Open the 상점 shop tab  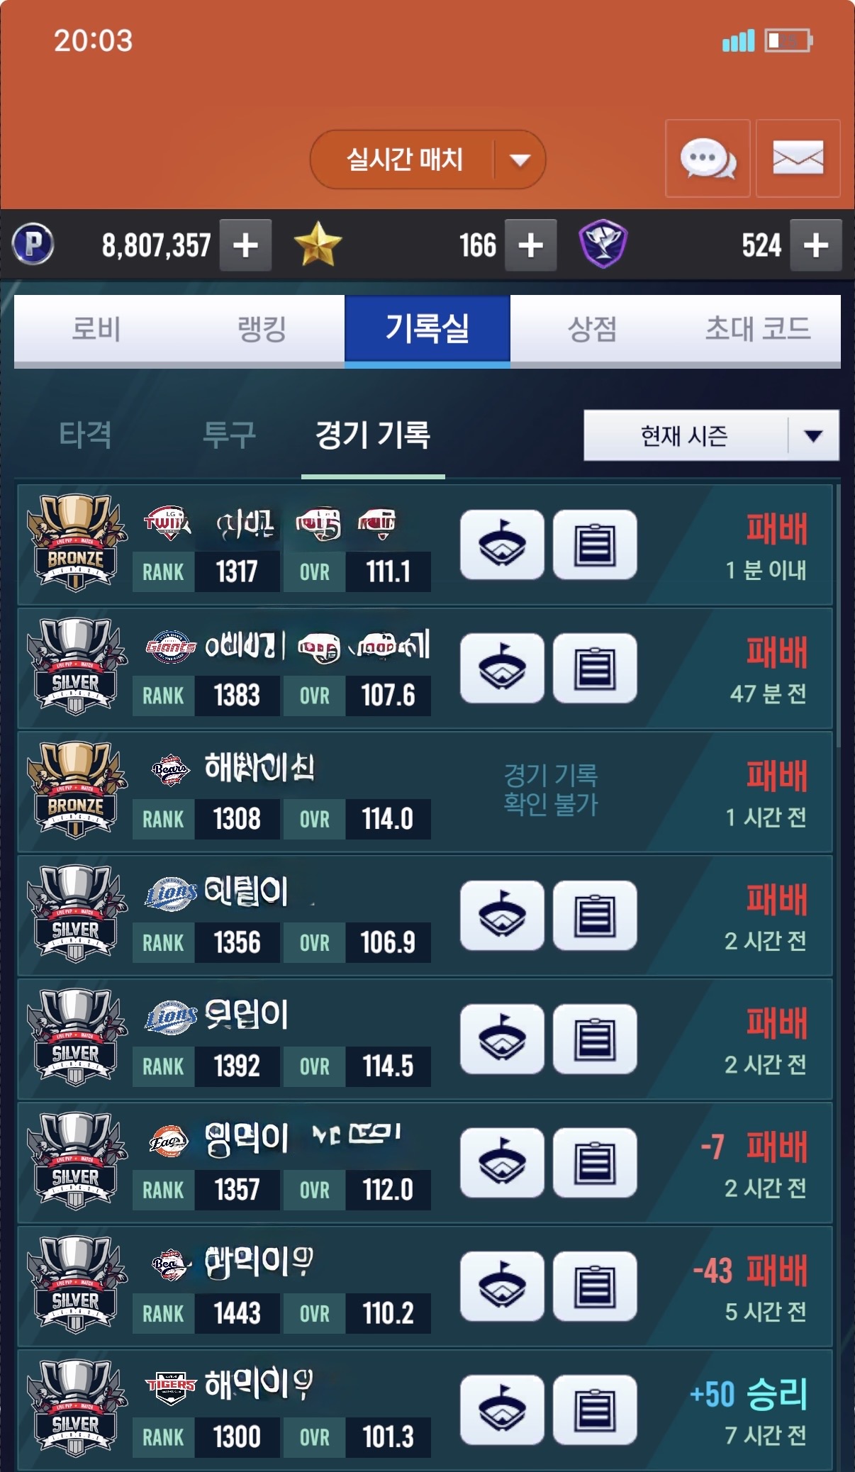point(593,330)
